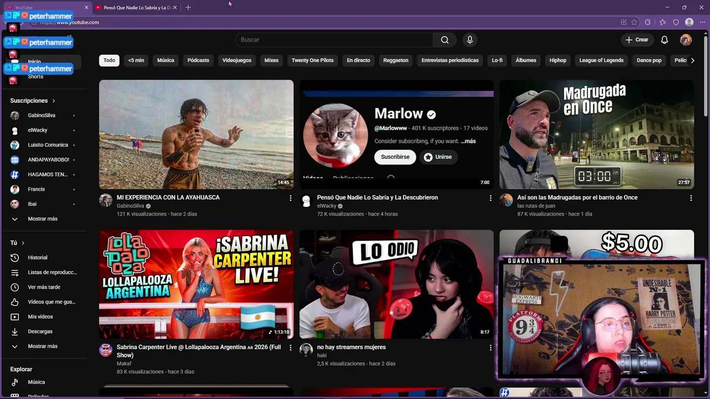710x399 pixels.
Task: Open options menu for Ayahuasca video
Action: [x=290, y=198]
